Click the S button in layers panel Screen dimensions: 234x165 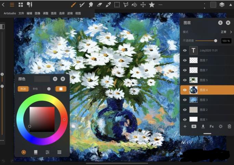[x=220, y=23]
